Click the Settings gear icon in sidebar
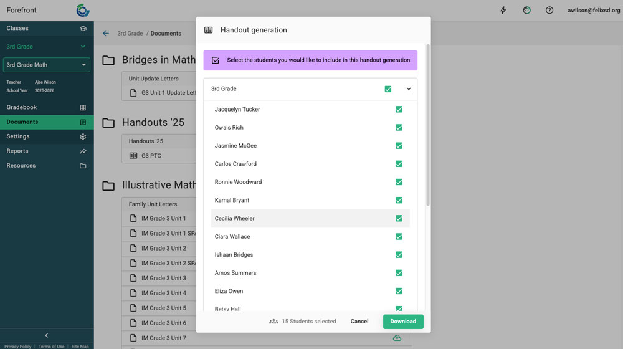The image size is (623, 349). [83, 136]
